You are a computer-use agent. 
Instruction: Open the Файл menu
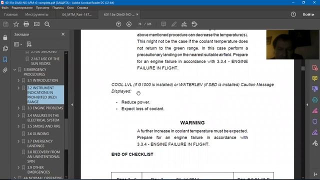pos(5,8)
